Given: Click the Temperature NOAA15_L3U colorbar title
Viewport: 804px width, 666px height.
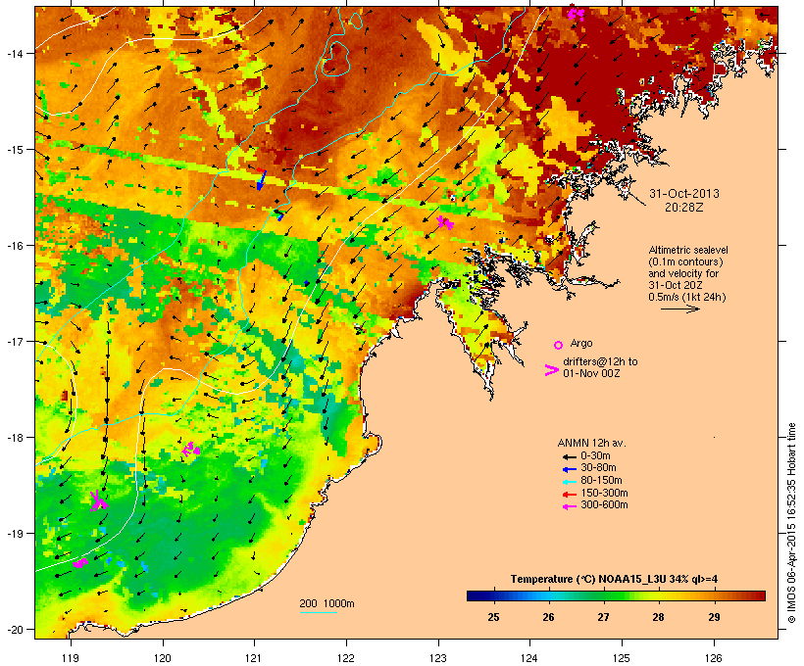Looking at the screenshot, I should (x=614, y=580).
